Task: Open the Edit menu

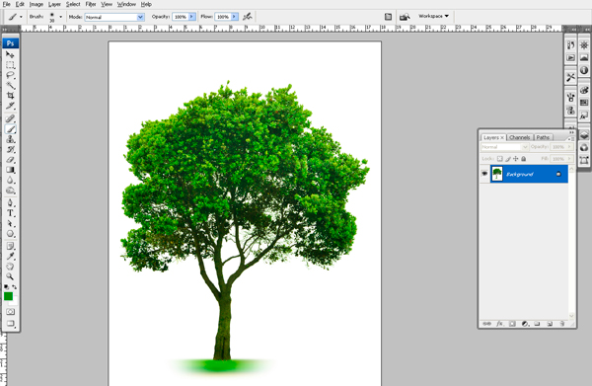Action: click(20, 4)
